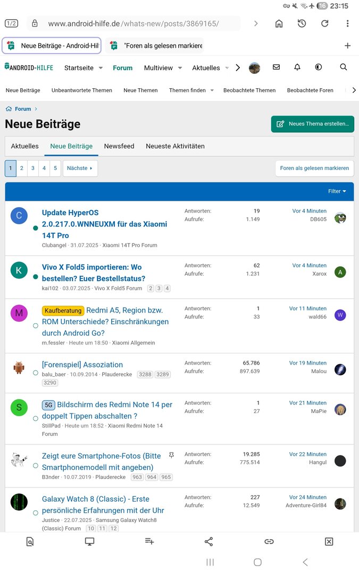This screenshot has width=359, height=574.
Task: Open the forum search magnifier icon
Action: (x=343, y=67)
